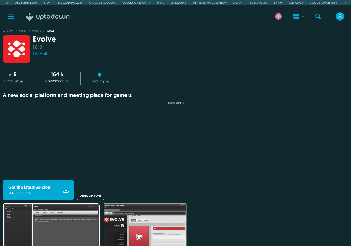Open Spotify from the top trending bar

(238, 3)
